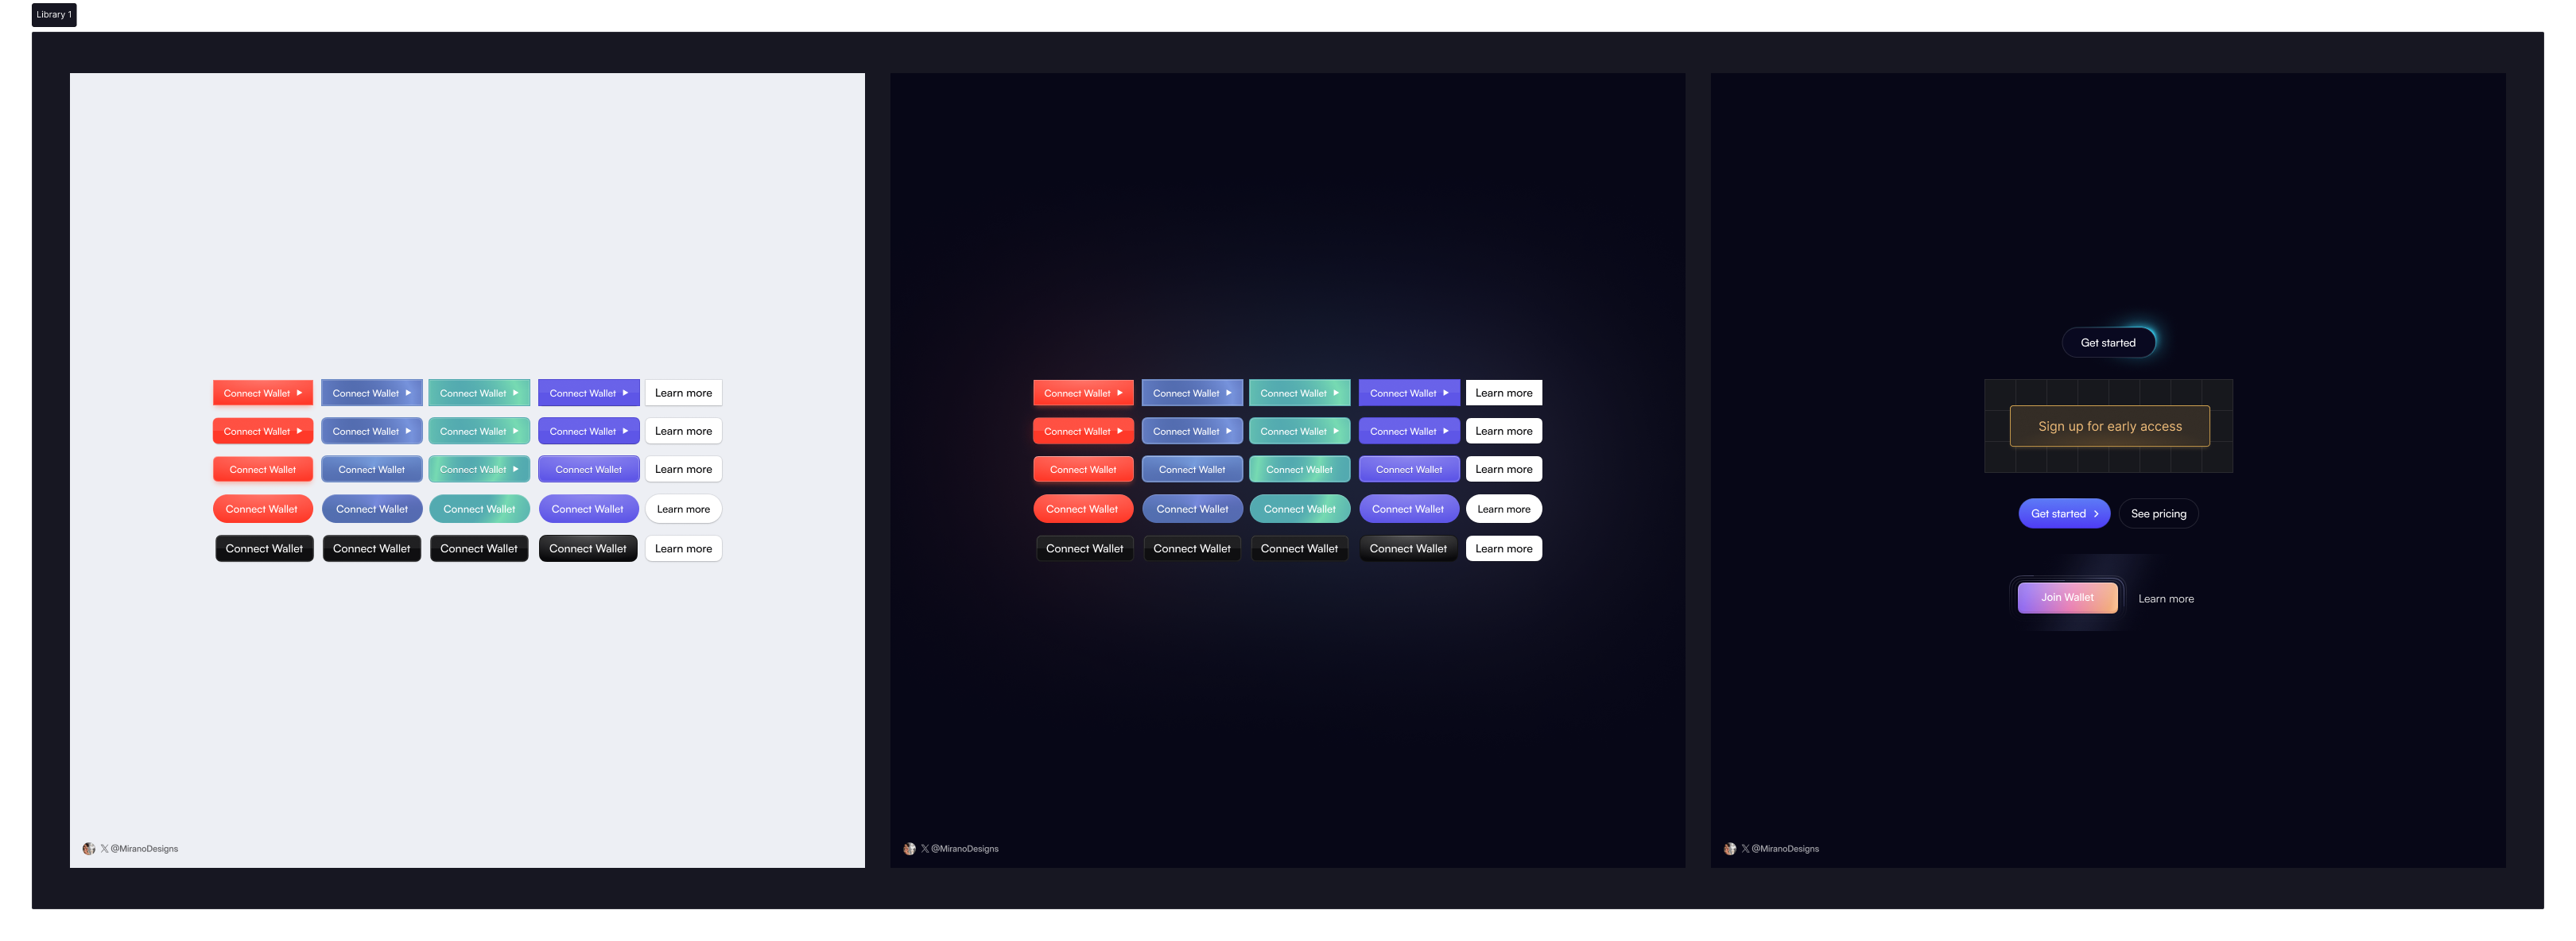Click the arrow icon in the red Connect Wallet button

point(299,392)
